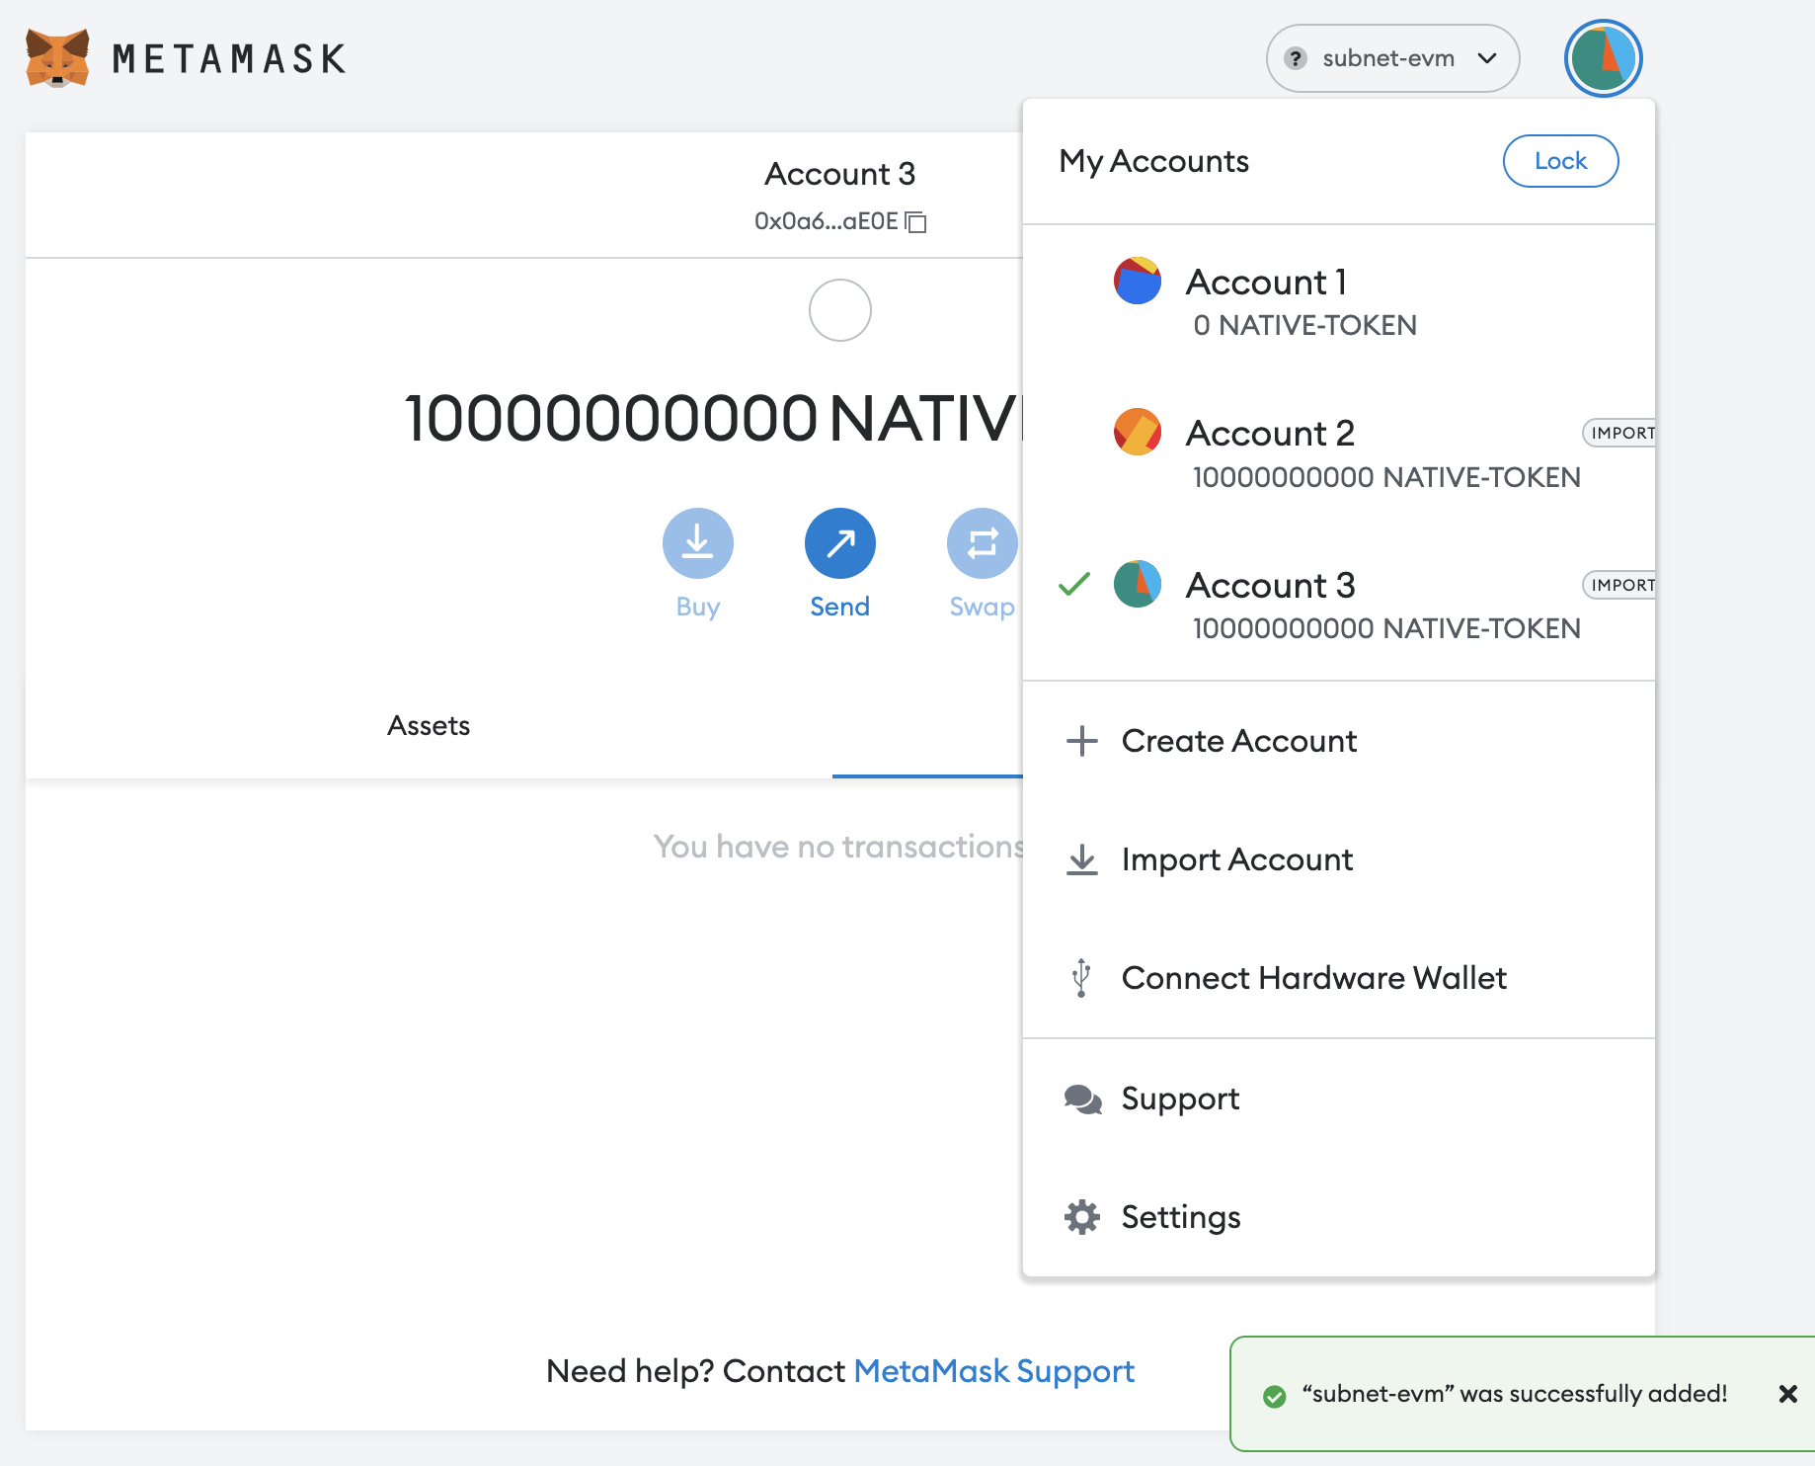
Task: Click the You have no transactions text
Action: [838, 847]
